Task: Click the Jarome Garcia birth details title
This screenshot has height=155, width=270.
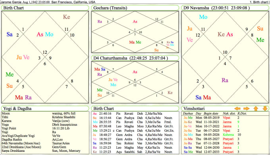Action: pyautogui.click(x=48, y=2)
